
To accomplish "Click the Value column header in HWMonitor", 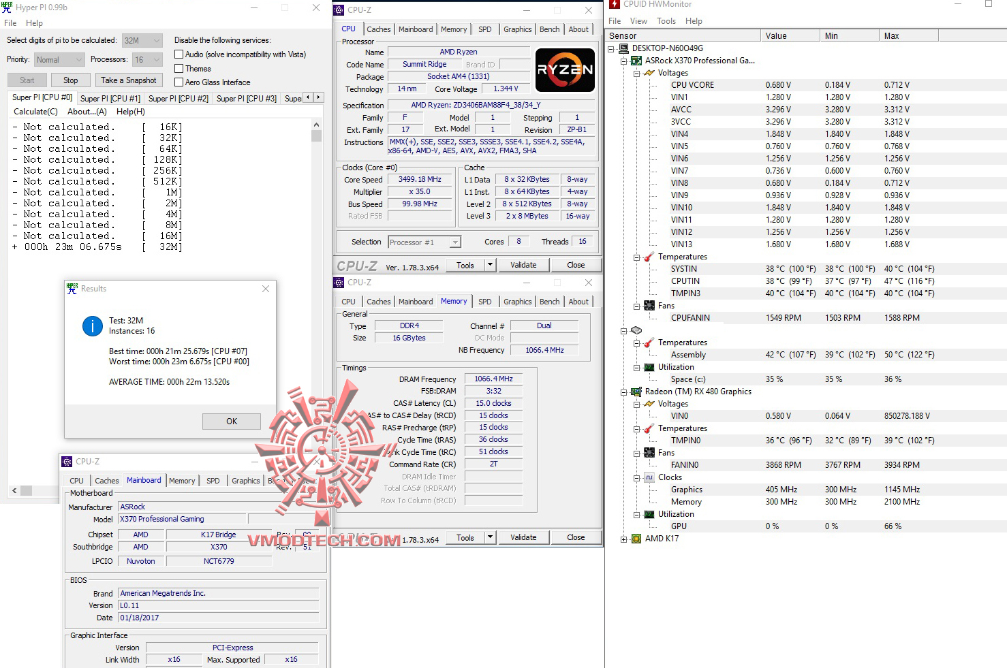I will (x=790, y=36).
